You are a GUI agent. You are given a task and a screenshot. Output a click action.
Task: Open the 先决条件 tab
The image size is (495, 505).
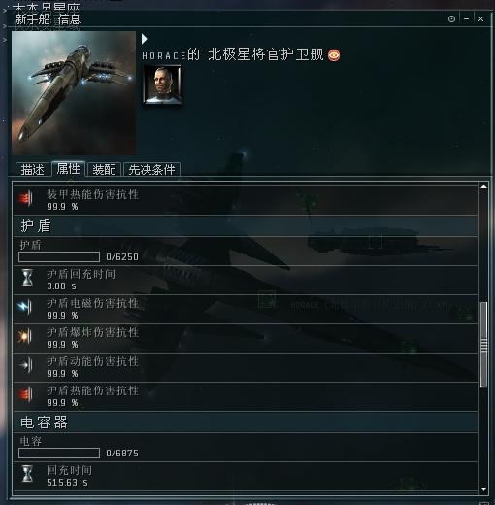(x=151, y=169)
